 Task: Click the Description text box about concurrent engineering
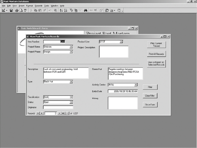(x=66, y=73)
